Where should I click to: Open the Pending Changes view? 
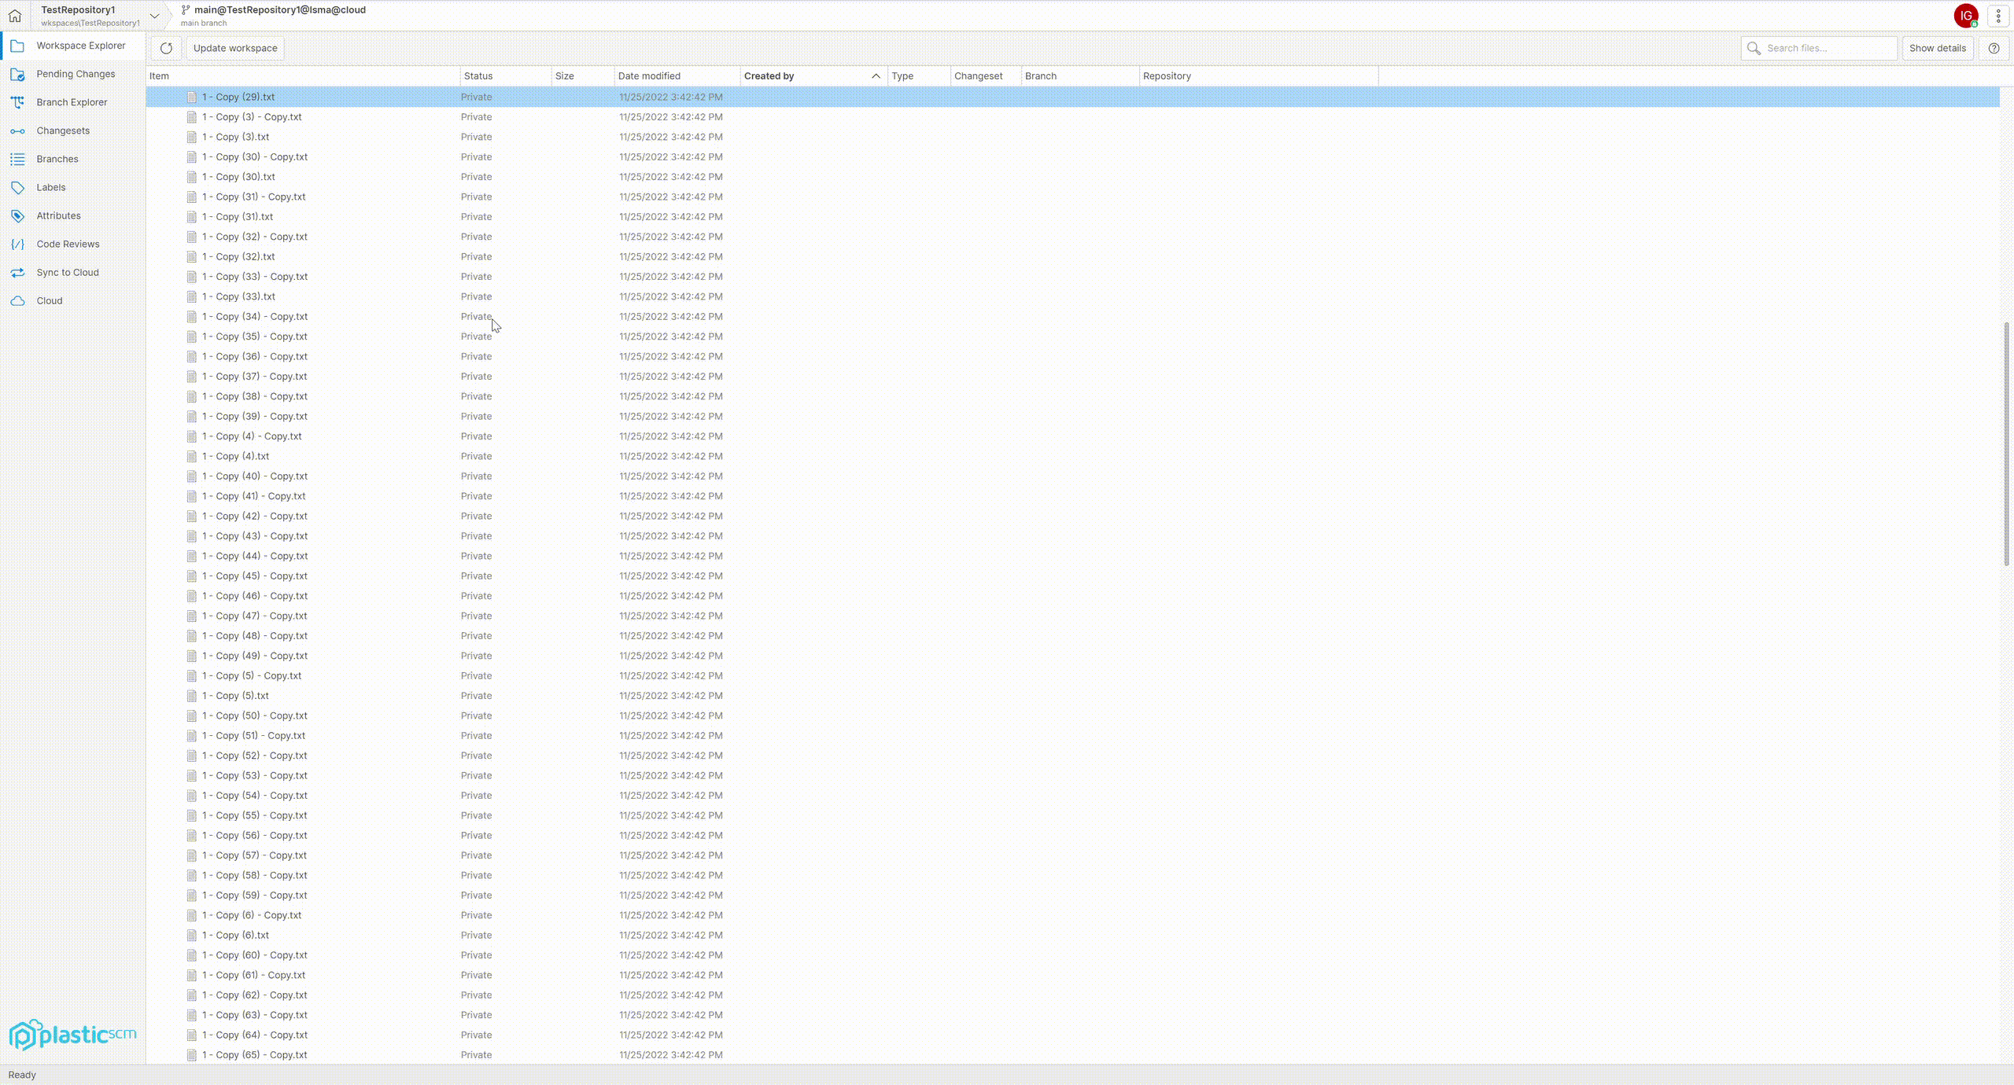point(75,73)
